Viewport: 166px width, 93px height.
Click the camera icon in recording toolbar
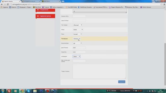click(136, 91)
